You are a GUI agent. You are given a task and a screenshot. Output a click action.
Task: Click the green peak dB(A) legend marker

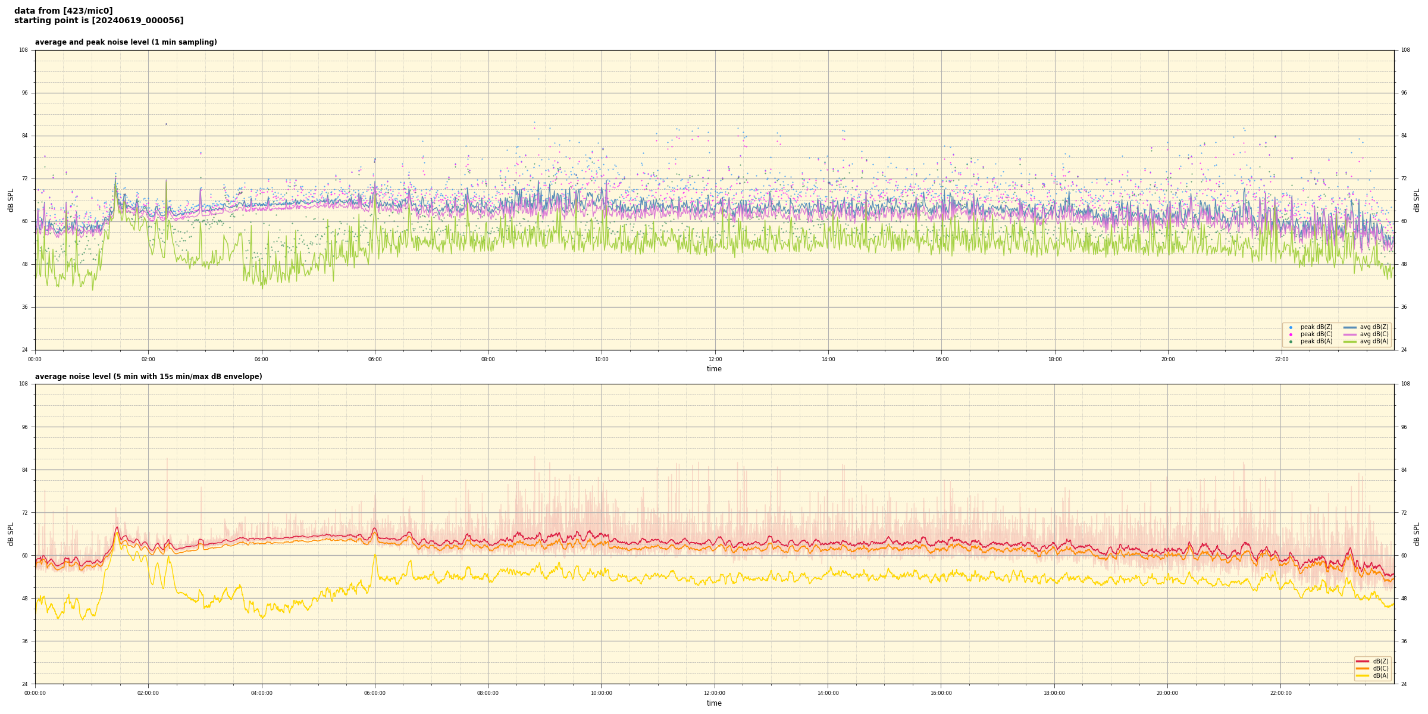pos(1291,342)
